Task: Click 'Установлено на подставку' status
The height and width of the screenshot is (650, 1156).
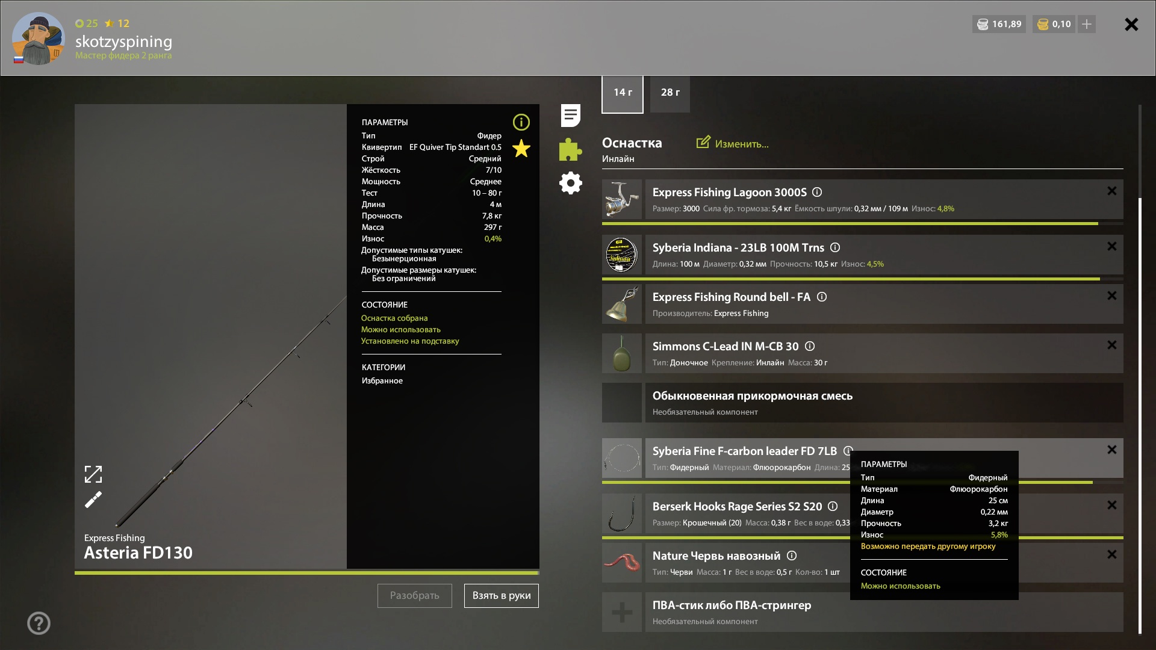Action: [x=410, y=341]
